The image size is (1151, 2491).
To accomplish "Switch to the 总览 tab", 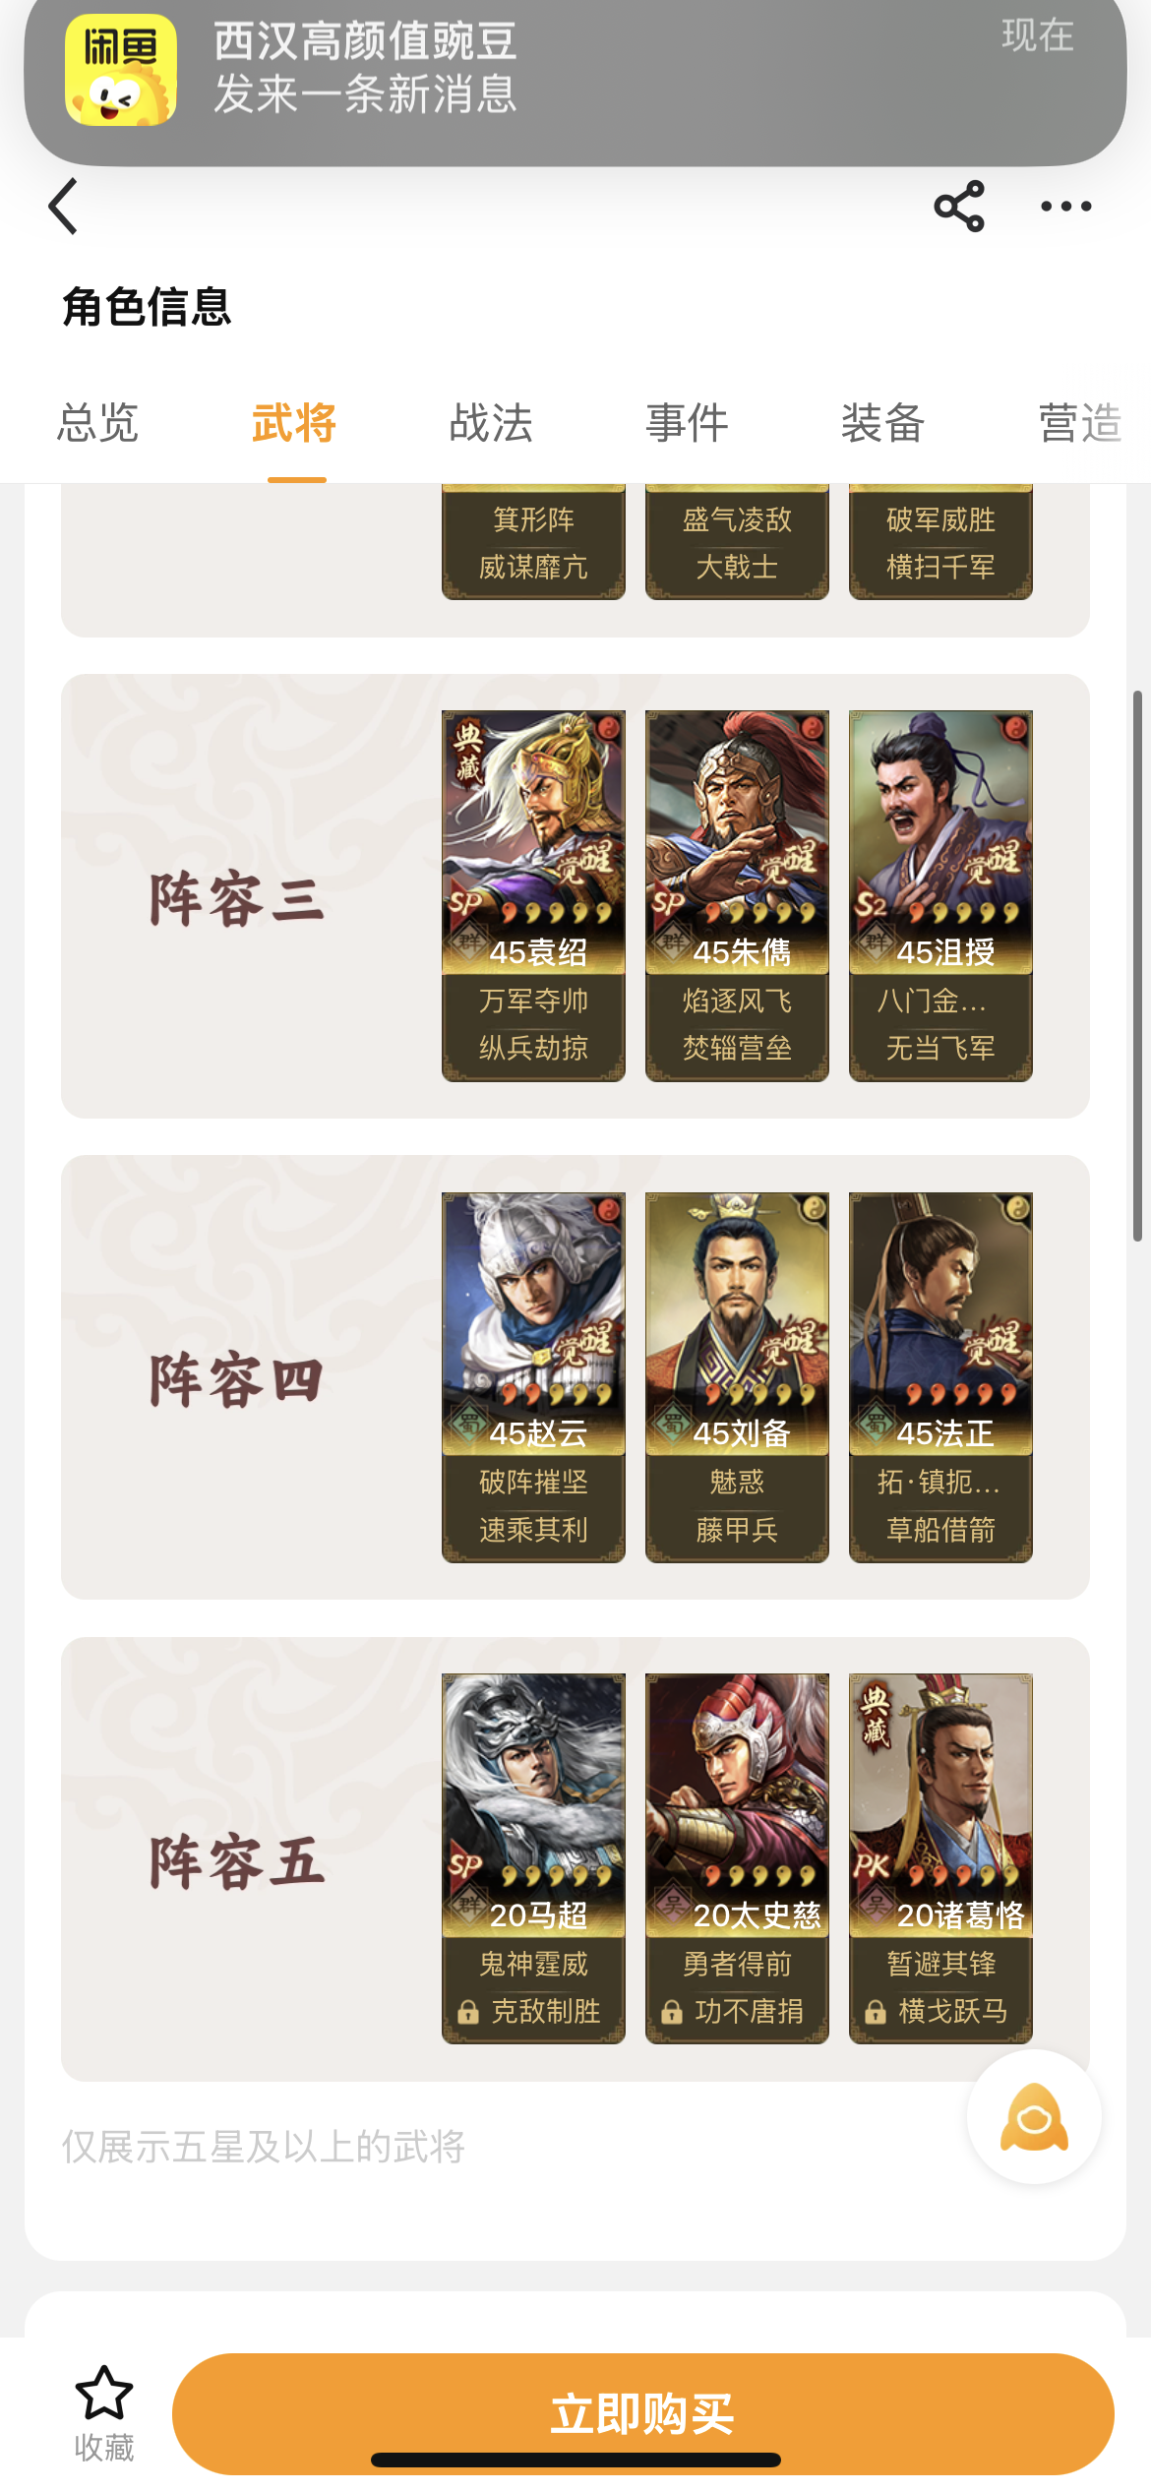I will coord(97,423).
